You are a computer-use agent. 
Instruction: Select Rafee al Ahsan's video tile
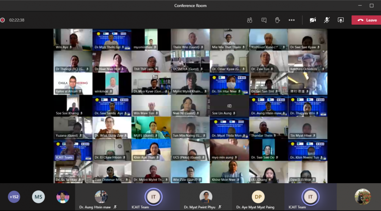point(73,84)
